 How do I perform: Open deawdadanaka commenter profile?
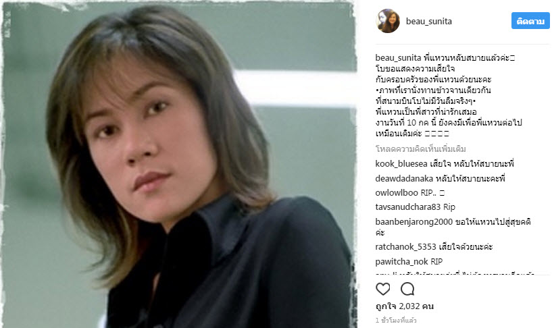click(404, 179)
